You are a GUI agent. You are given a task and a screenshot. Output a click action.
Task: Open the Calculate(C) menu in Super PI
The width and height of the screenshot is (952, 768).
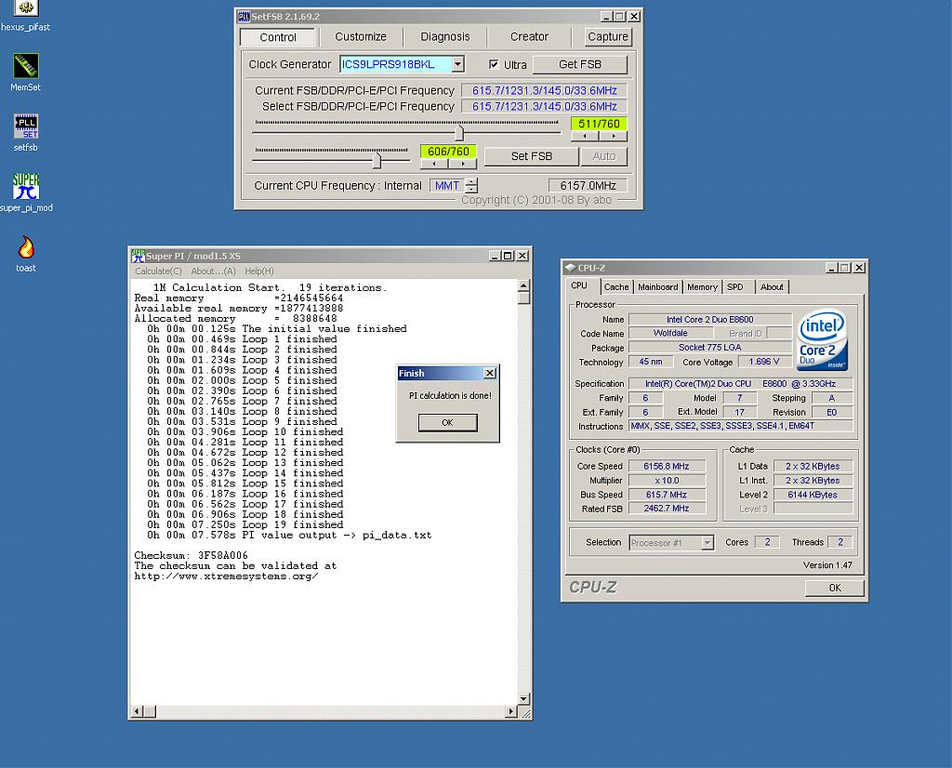tap(158, 271)
